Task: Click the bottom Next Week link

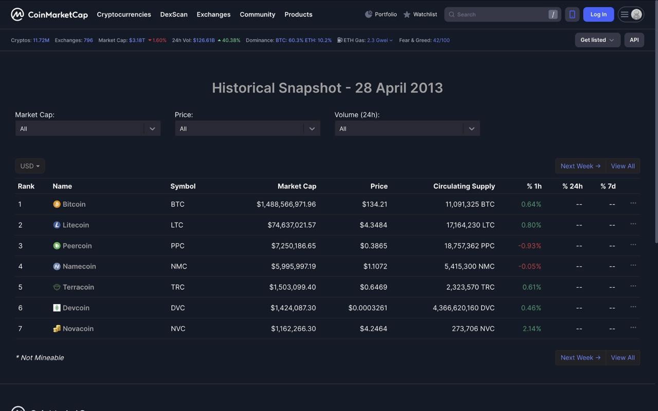Action: [x=580, y=358]
